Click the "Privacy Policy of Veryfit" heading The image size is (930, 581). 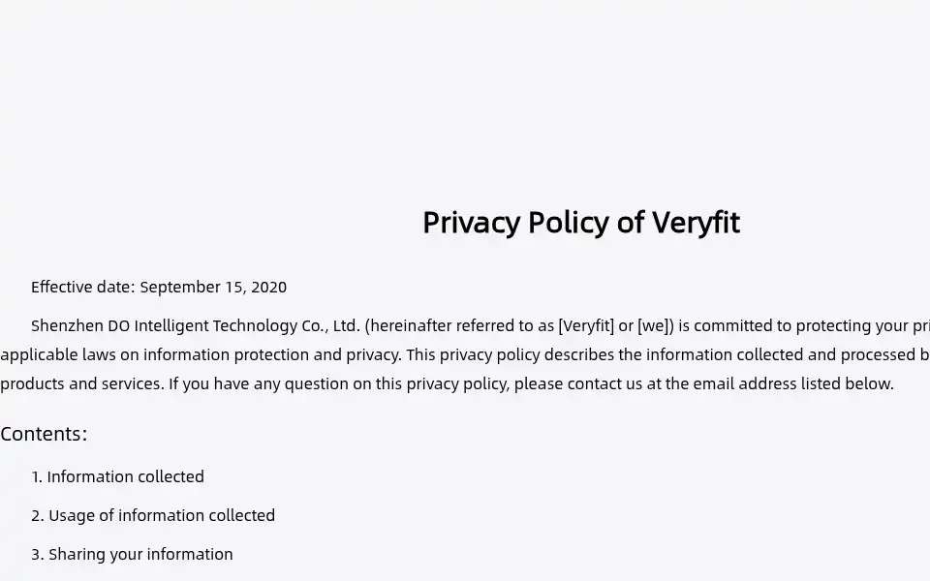tap(580, 223)
